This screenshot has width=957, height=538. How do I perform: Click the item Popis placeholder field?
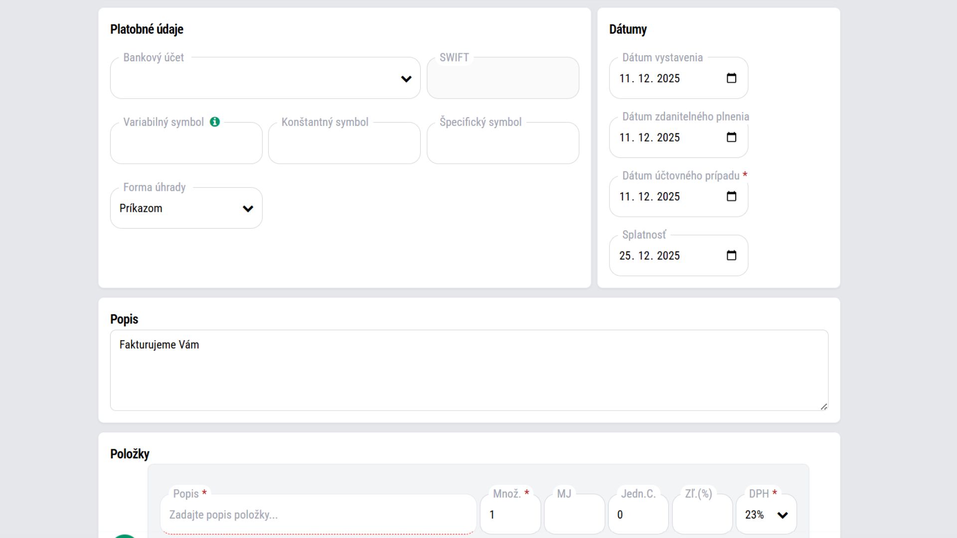318,515
